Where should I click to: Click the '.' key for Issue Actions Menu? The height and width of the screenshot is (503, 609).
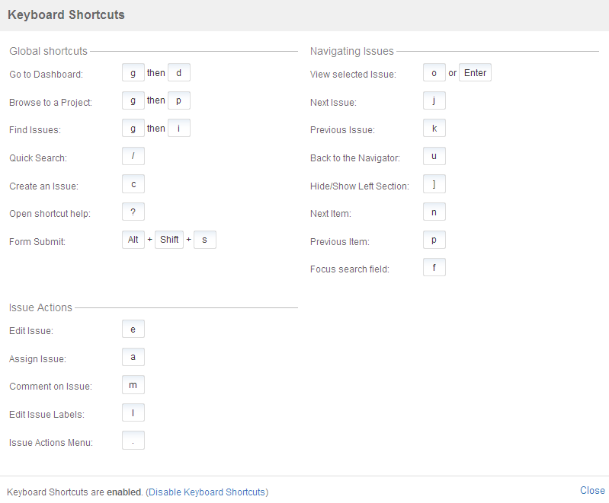133,441
